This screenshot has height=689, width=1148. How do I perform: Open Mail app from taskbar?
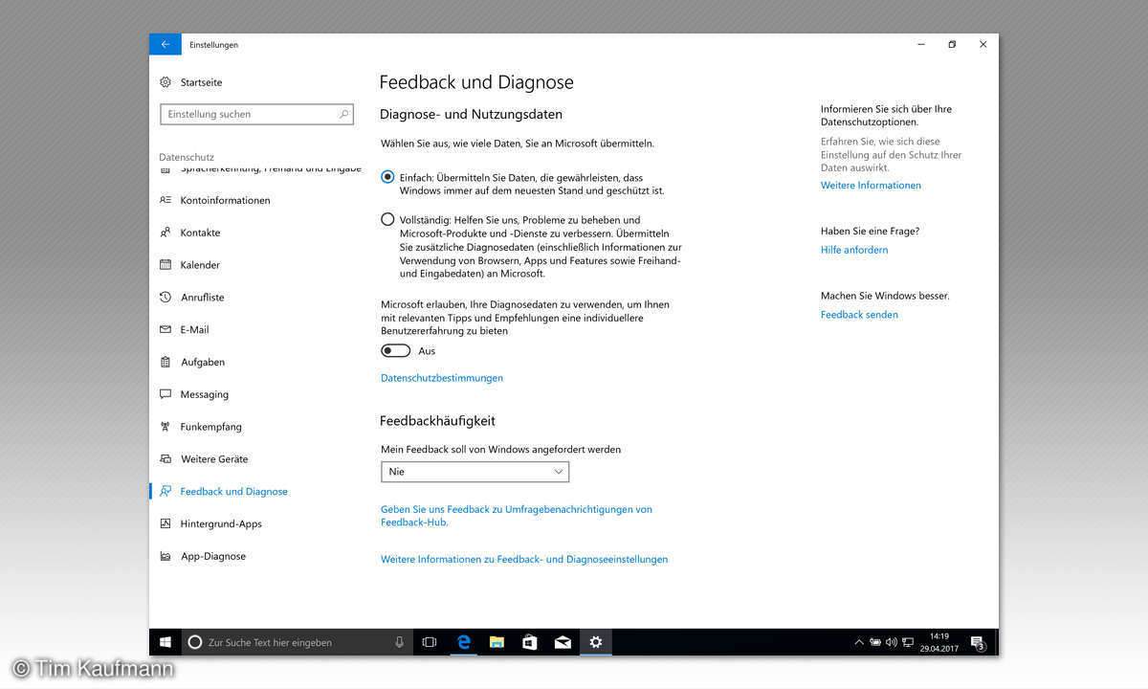[563, 642]
